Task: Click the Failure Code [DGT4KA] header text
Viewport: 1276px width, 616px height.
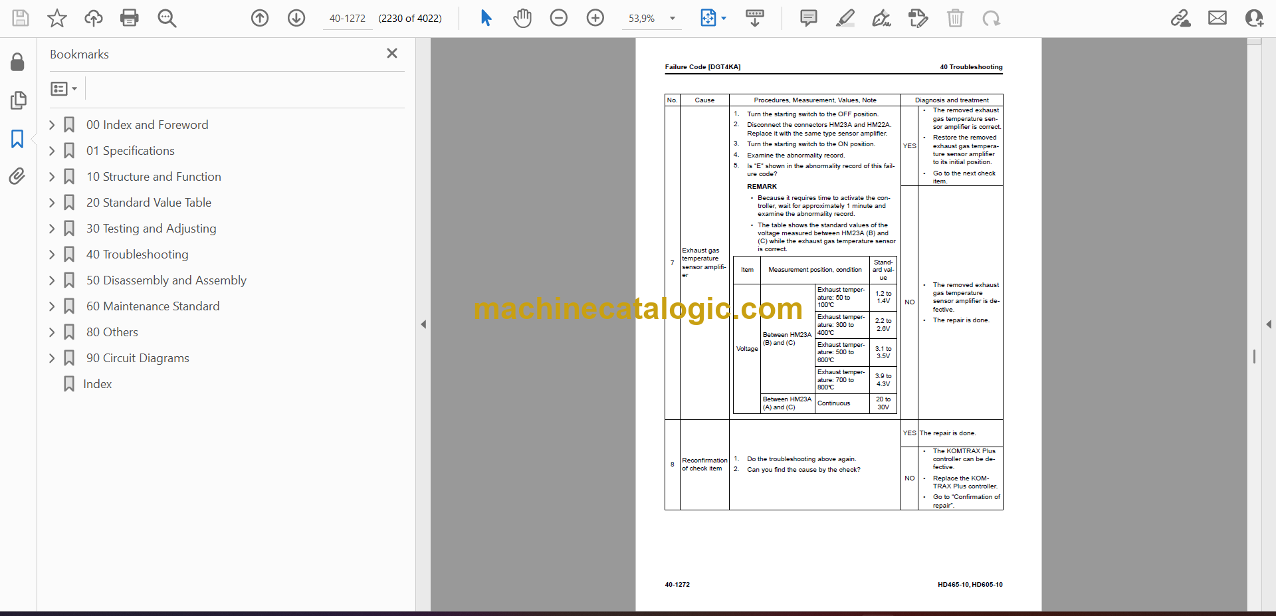Action: pos(702,66)
